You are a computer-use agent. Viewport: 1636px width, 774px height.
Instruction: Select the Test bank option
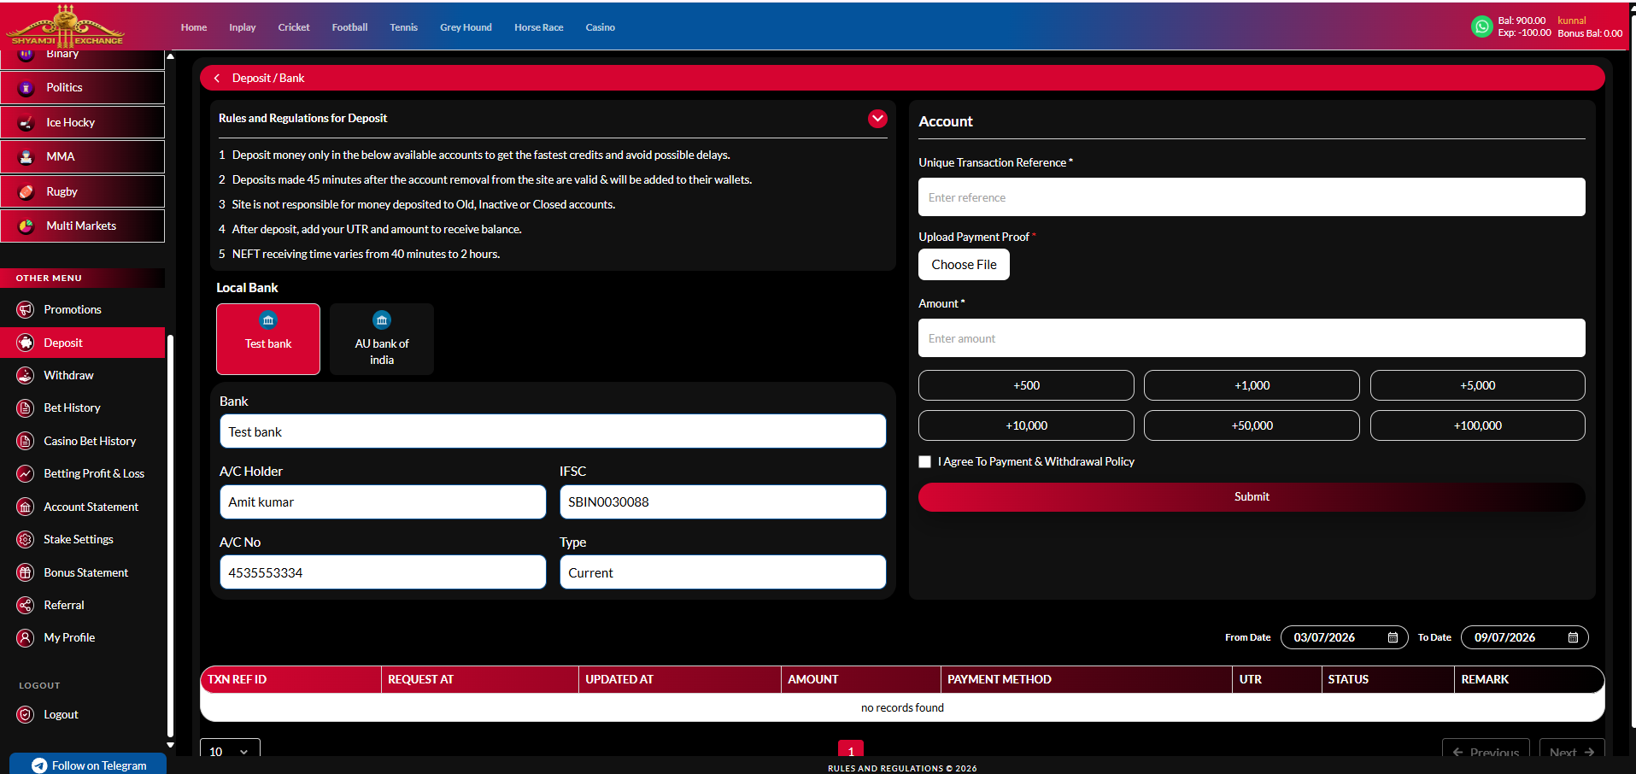click(x=268, y=339)
